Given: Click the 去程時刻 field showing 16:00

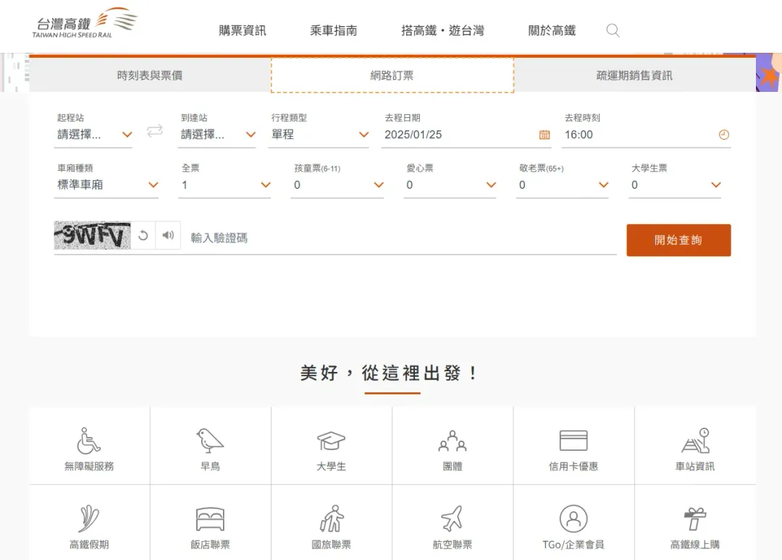Looking at the screenshot, I should click(x=647, y=135).
